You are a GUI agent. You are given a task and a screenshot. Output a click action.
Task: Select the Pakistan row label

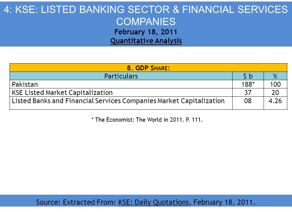click(x=25, y=84)
